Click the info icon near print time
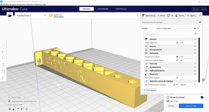This screenshot has height=112, width=209. pos(202,97)
